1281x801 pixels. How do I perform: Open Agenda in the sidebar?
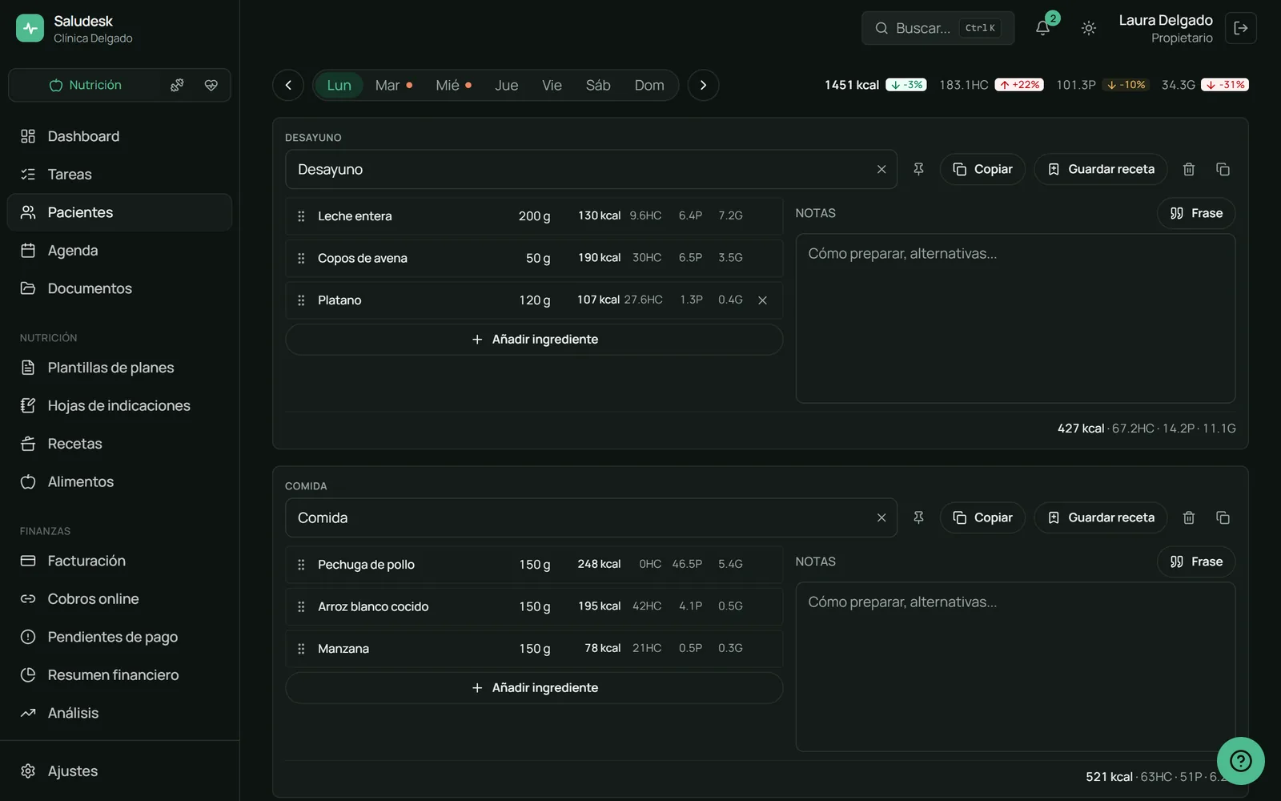(x=119, y=251)
